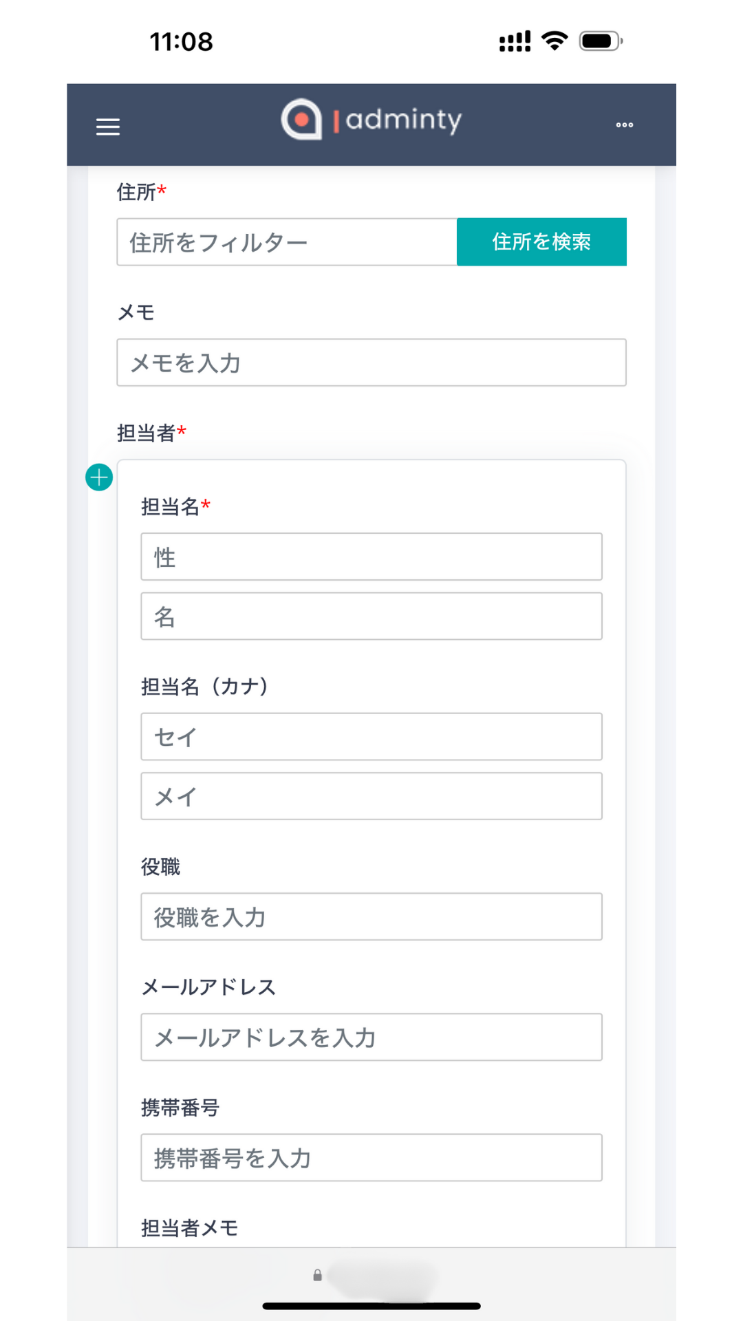Open the three-dot options menu
The width and height of the screenshot is (743, 1321).
624,125
